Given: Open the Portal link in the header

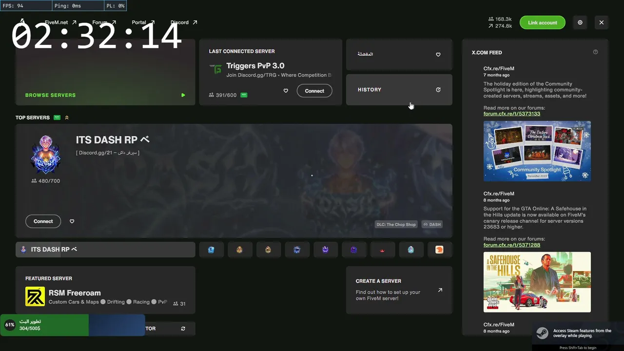Looking at the screenshot, I should pyautogui.click(x=143, y=22).
